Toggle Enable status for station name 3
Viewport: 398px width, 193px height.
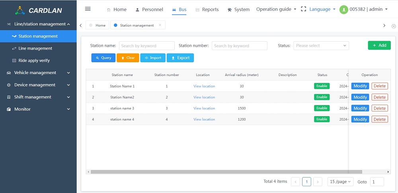click(322, 108)
